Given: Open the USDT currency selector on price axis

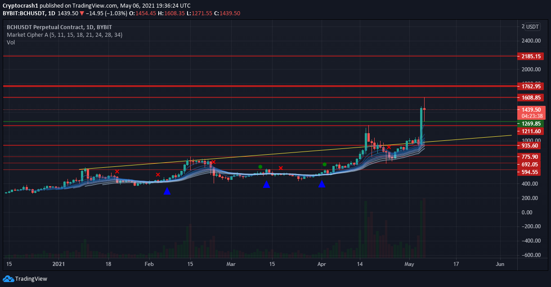Looking at the screenshot, I should point(533,26).
